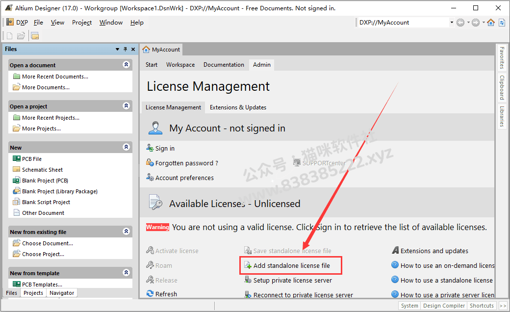Click the standalone license help icon
Viewport: 510px width, 312px height.
point(395,280)
